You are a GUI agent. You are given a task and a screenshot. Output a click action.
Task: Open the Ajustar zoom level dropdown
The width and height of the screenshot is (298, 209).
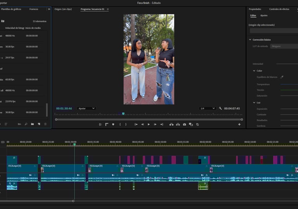86,108
